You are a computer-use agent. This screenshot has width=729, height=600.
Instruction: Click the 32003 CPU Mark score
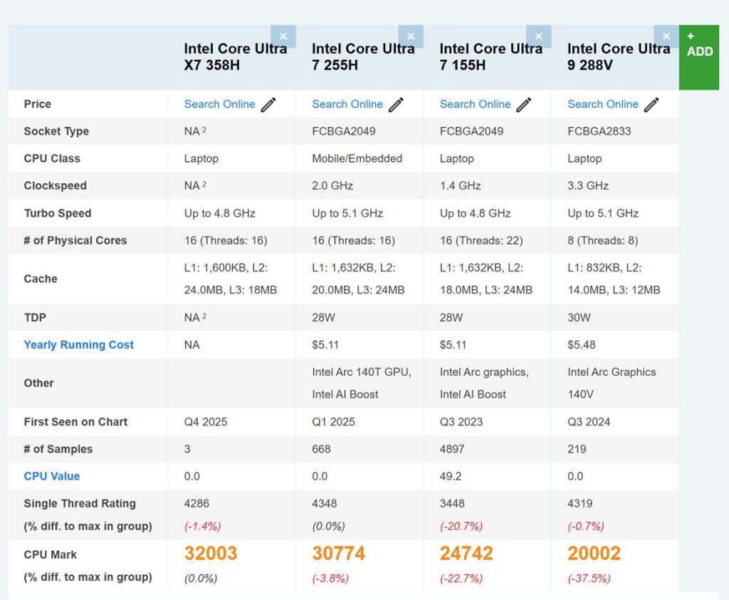[211, 554]
